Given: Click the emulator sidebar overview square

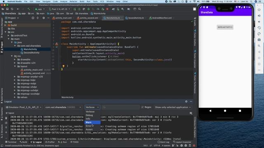Looking at the screenshot, I should (259, 64).
